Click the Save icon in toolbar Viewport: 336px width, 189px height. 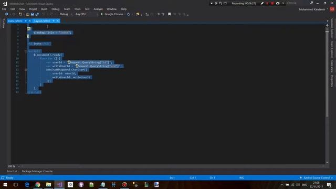33,14
